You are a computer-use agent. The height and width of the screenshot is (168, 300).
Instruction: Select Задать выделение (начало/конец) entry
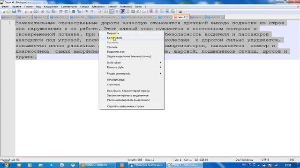click(132, 56)
